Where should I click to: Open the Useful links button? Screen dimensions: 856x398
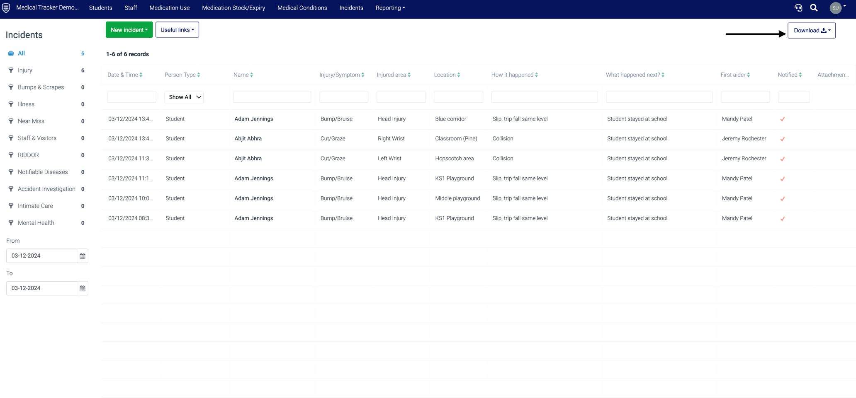click(x=177, y=30)
